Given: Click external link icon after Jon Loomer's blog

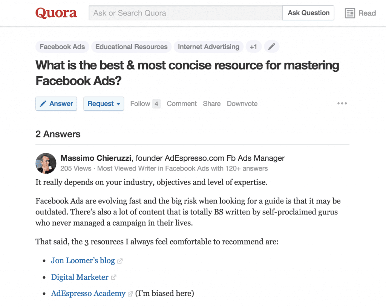Looking at the screenshot, I should click(x=120, y=261).
